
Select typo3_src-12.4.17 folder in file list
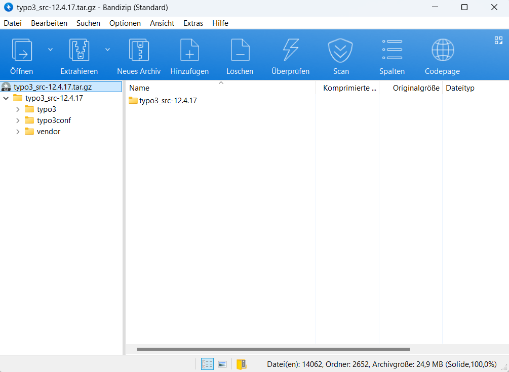(163, 101)
